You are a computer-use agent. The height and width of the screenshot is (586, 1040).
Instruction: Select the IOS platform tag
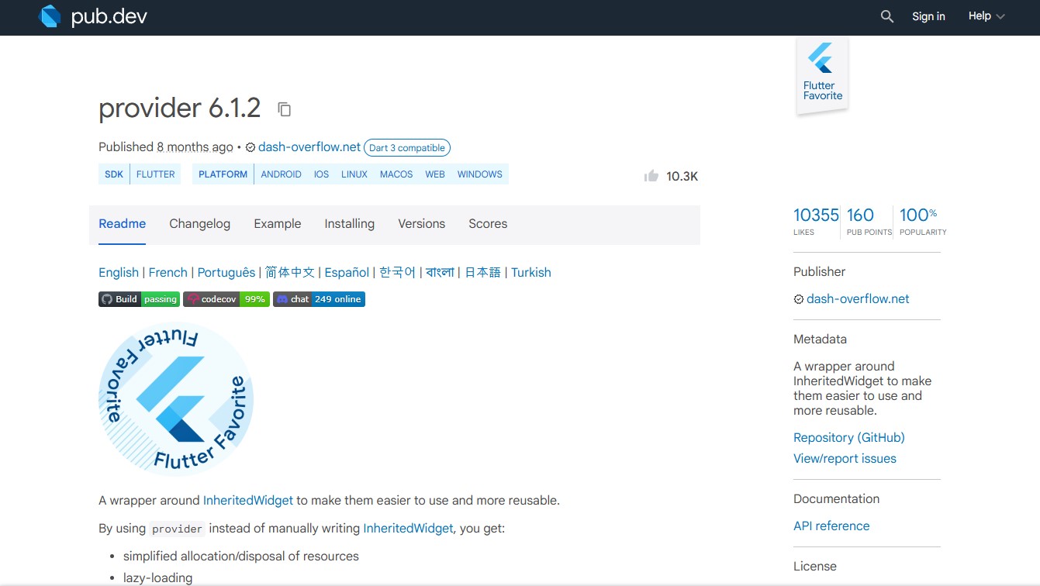(x=321, y=174)
